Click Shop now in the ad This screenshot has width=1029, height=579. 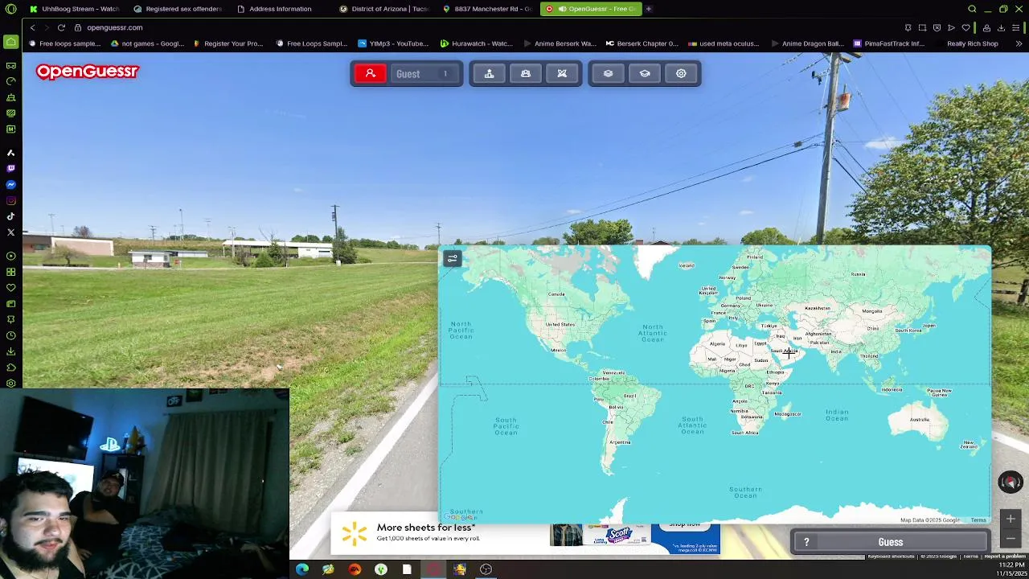click(685, 525)
